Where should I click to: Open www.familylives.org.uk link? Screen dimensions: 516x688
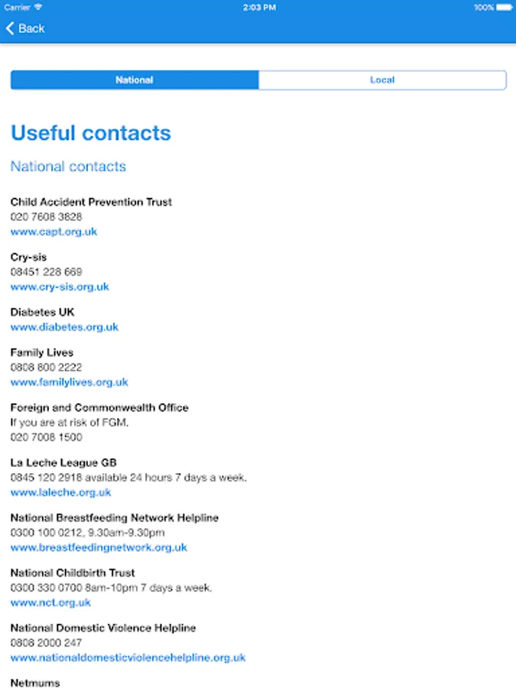tap(70, 382)
